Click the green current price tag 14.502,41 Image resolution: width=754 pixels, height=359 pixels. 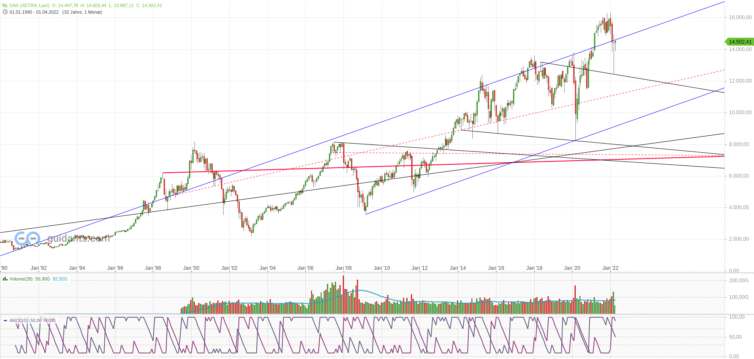[739, 42]
